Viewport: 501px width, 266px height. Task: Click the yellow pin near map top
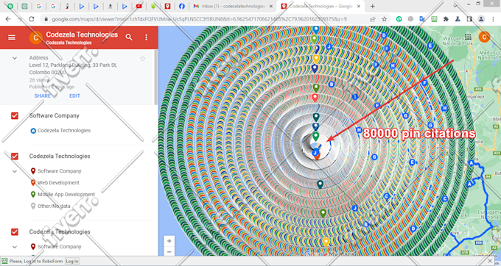[315, 59]
